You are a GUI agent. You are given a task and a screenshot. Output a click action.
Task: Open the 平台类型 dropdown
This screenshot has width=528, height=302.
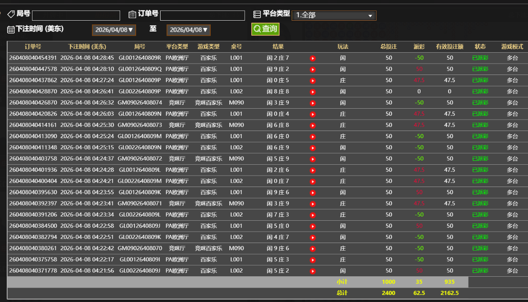[x=334, y=15]
